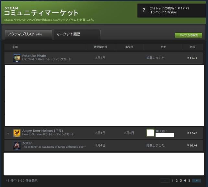Click 掲載しました in the Pete the Pirate row

pyautogui.click(x=156, y=58)
